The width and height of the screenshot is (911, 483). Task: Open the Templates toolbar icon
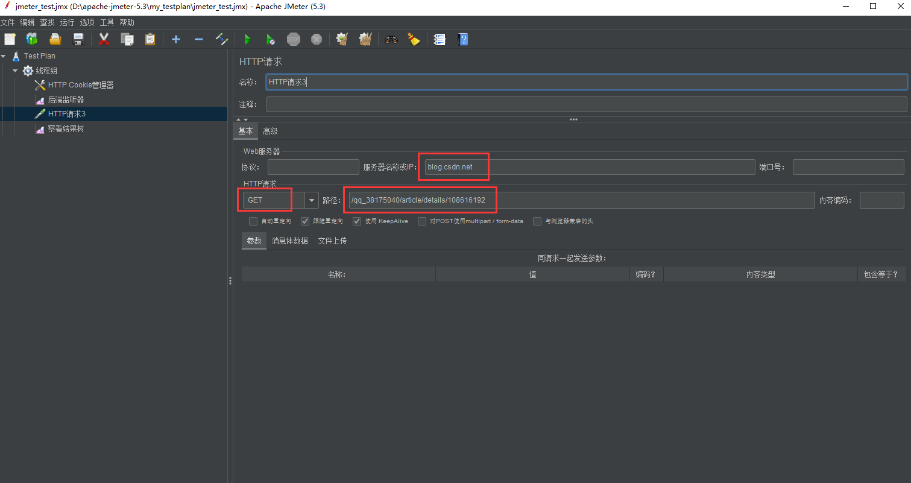click(x=31, y=39)
